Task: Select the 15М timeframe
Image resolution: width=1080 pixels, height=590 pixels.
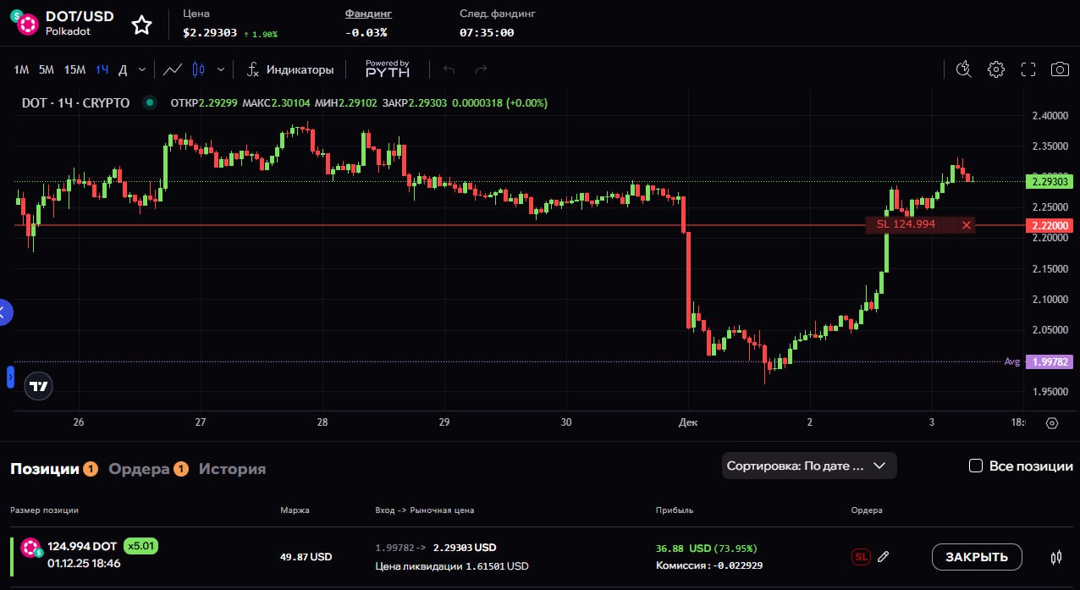Action: (74, 69)
